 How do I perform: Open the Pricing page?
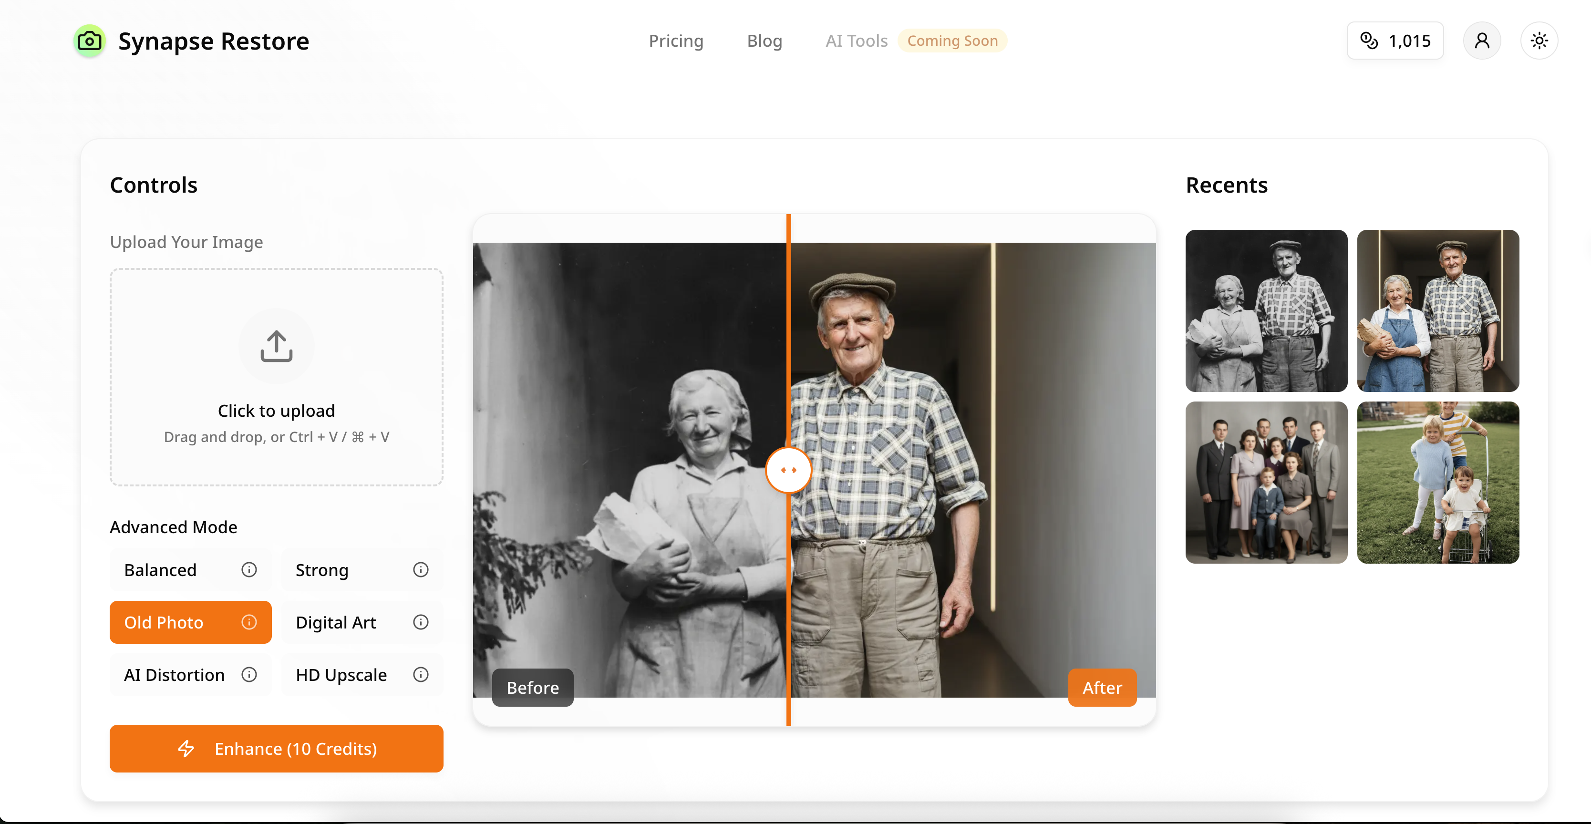(676, 41)
